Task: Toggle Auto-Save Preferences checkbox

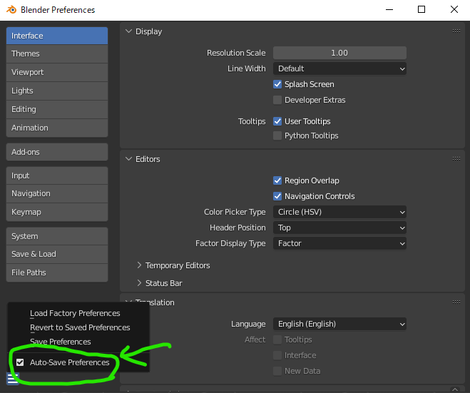Action: (x=20, y=362)
